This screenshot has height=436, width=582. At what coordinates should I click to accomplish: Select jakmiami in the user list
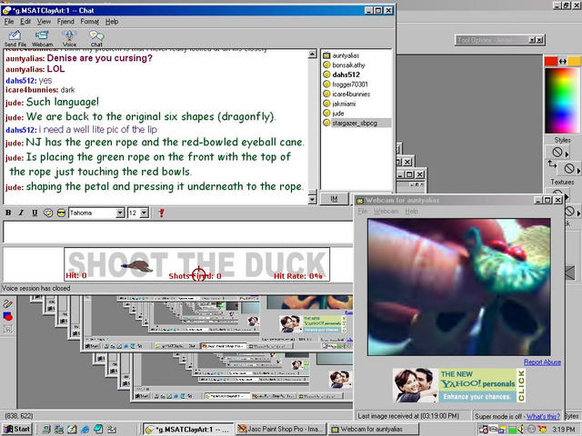pyautogui.click(x=344, y=104)
